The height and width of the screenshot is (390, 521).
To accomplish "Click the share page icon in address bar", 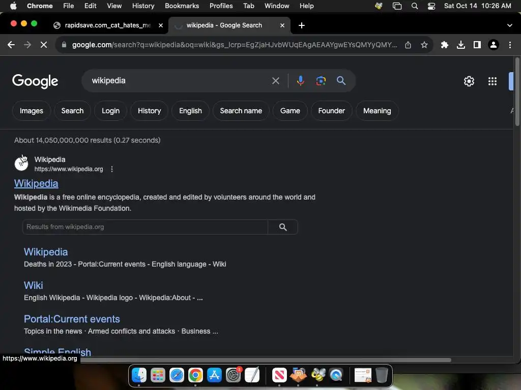I will (x=408, y=45).
